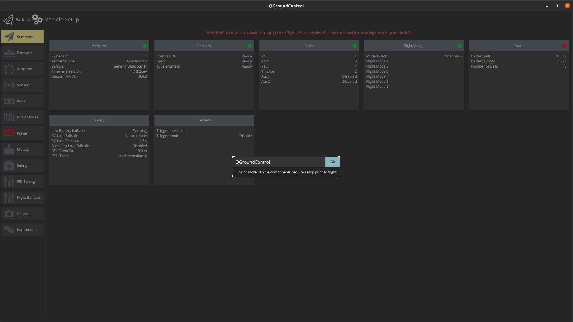
Task: Open the Power setup label
Action: [x=22, y=133]
